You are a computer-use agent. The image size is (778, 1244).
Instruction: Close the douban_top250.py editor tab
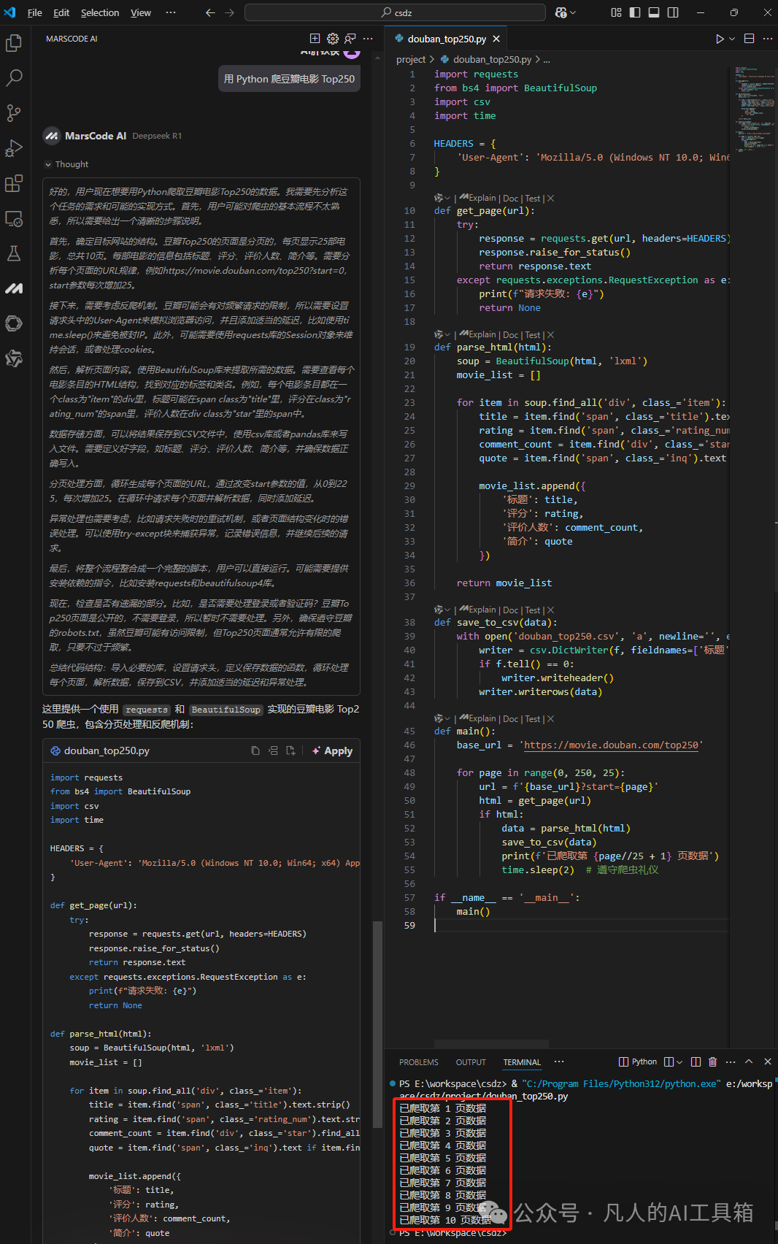(x=496, y=39)
